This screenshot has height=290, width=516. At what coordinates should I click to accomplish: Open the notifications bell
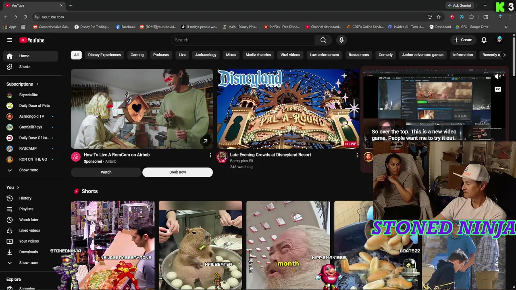[484, 40]
